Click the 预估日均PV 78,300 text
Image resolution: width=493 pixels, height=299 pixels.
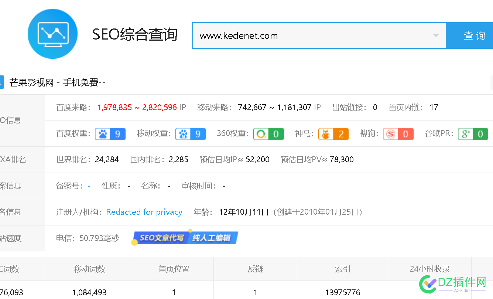pos(317,160)
